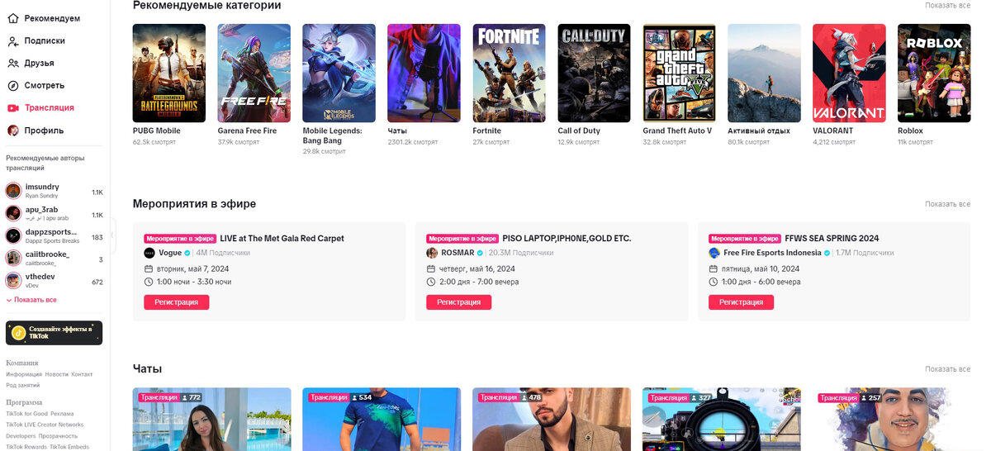The image size is (991, 451).
Task: Open the VALORANT category thumbnail
Action: pos(850,73)
